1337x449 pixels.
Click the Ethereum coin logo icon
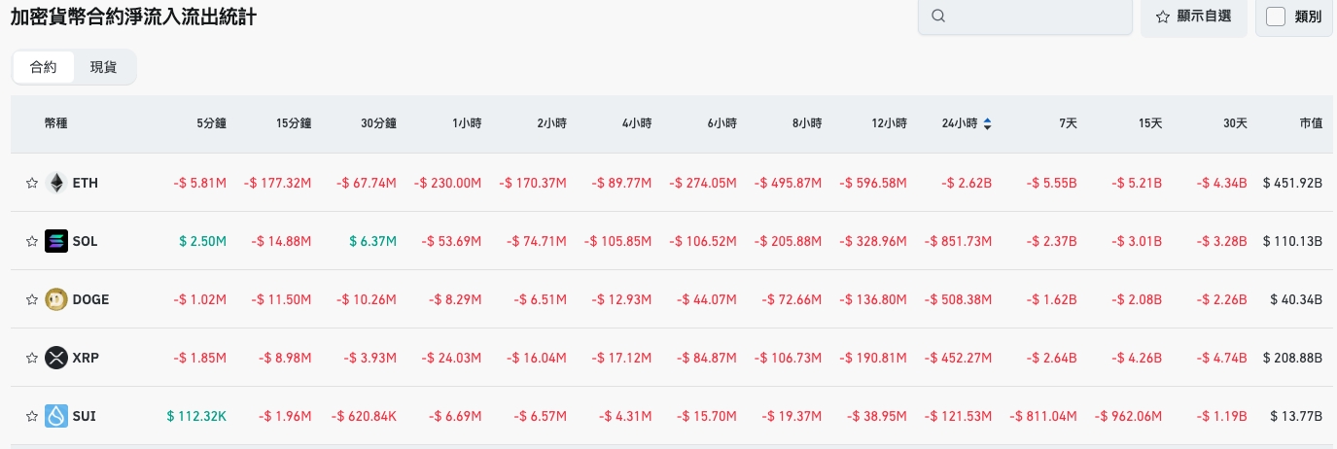[56, 183]
